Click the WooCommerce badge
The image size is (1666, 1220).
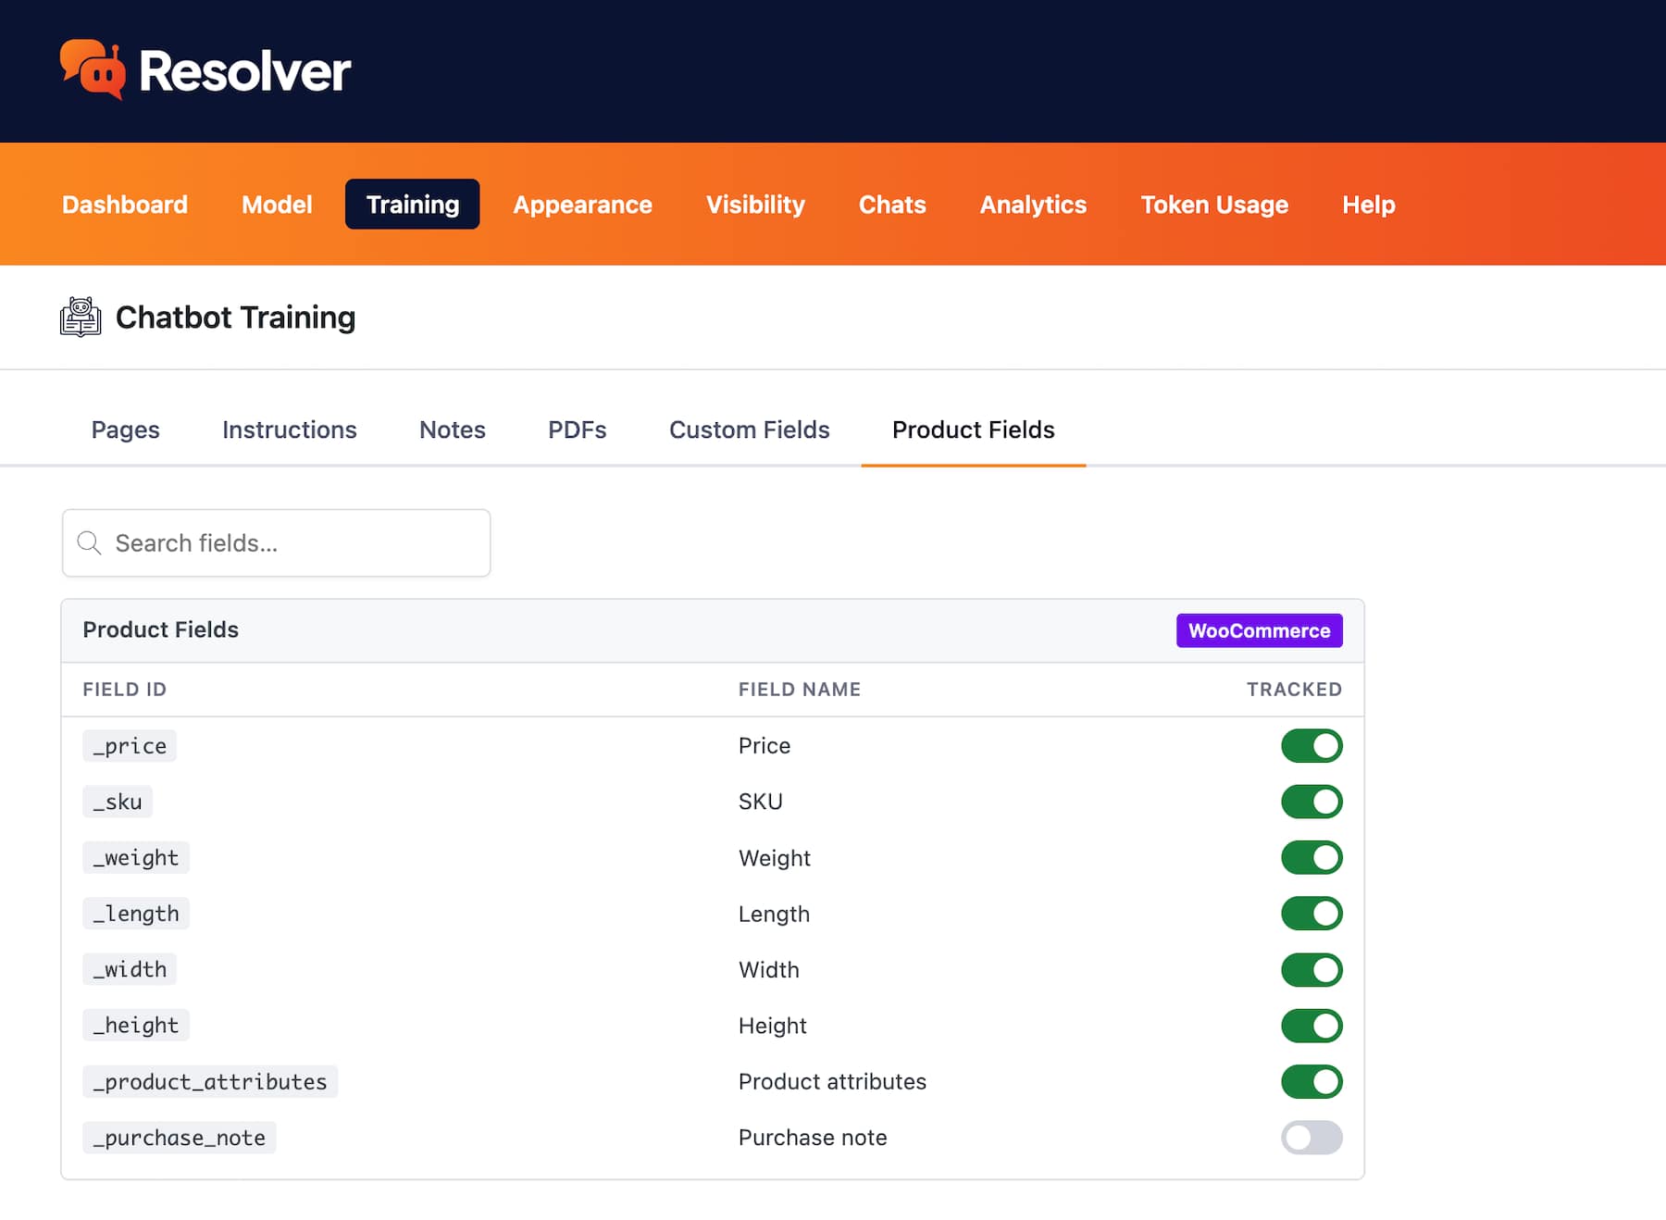point(1260,630)
